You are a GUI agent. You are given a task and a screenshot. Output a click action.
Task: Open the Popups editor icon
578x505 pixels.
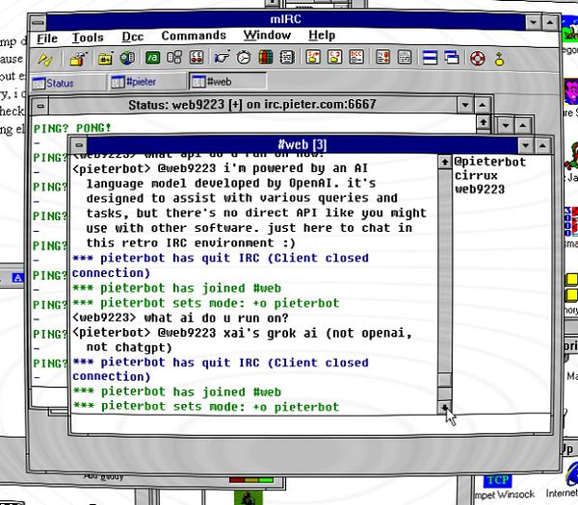(x=174, y=58)
